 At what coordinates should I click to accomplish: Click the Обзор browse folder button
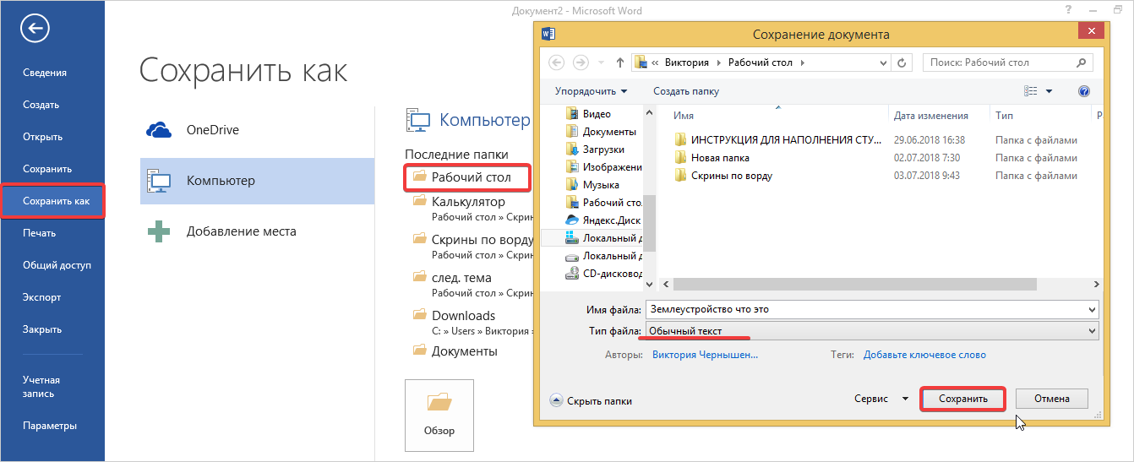coord(439,415)
